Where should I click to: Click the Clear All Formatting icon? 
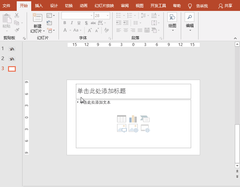tap(106, 30)
